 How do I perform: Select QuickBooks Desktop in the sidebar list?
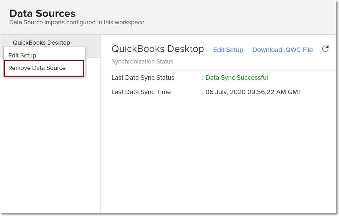coord(41,42)
